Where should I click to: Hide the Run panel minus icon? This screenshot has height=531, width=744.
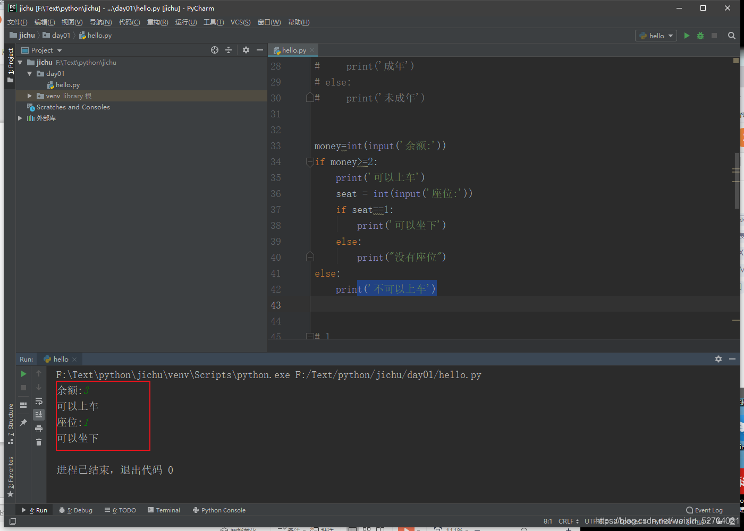732,359
